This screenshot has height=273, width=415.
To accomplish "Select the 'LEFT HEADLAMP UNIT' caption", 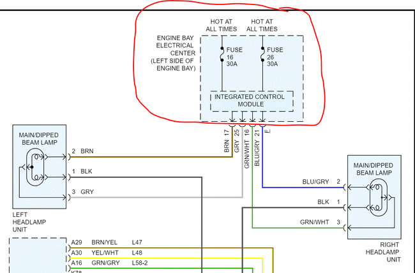I will point(29,222).
